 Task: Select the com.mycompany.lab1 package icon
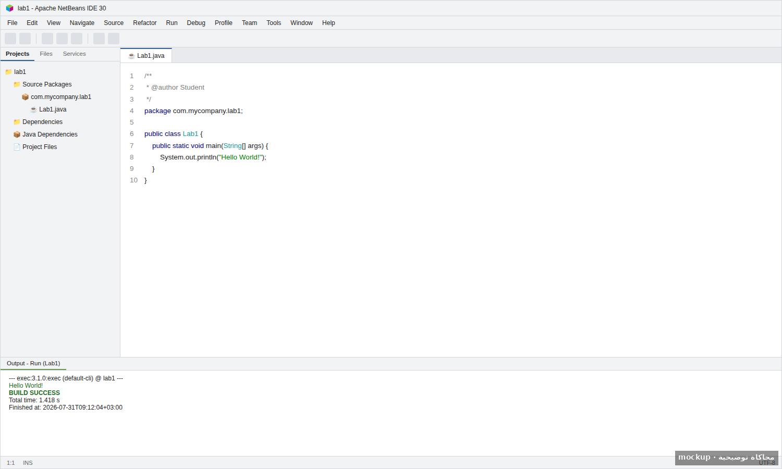coord(25,97)
